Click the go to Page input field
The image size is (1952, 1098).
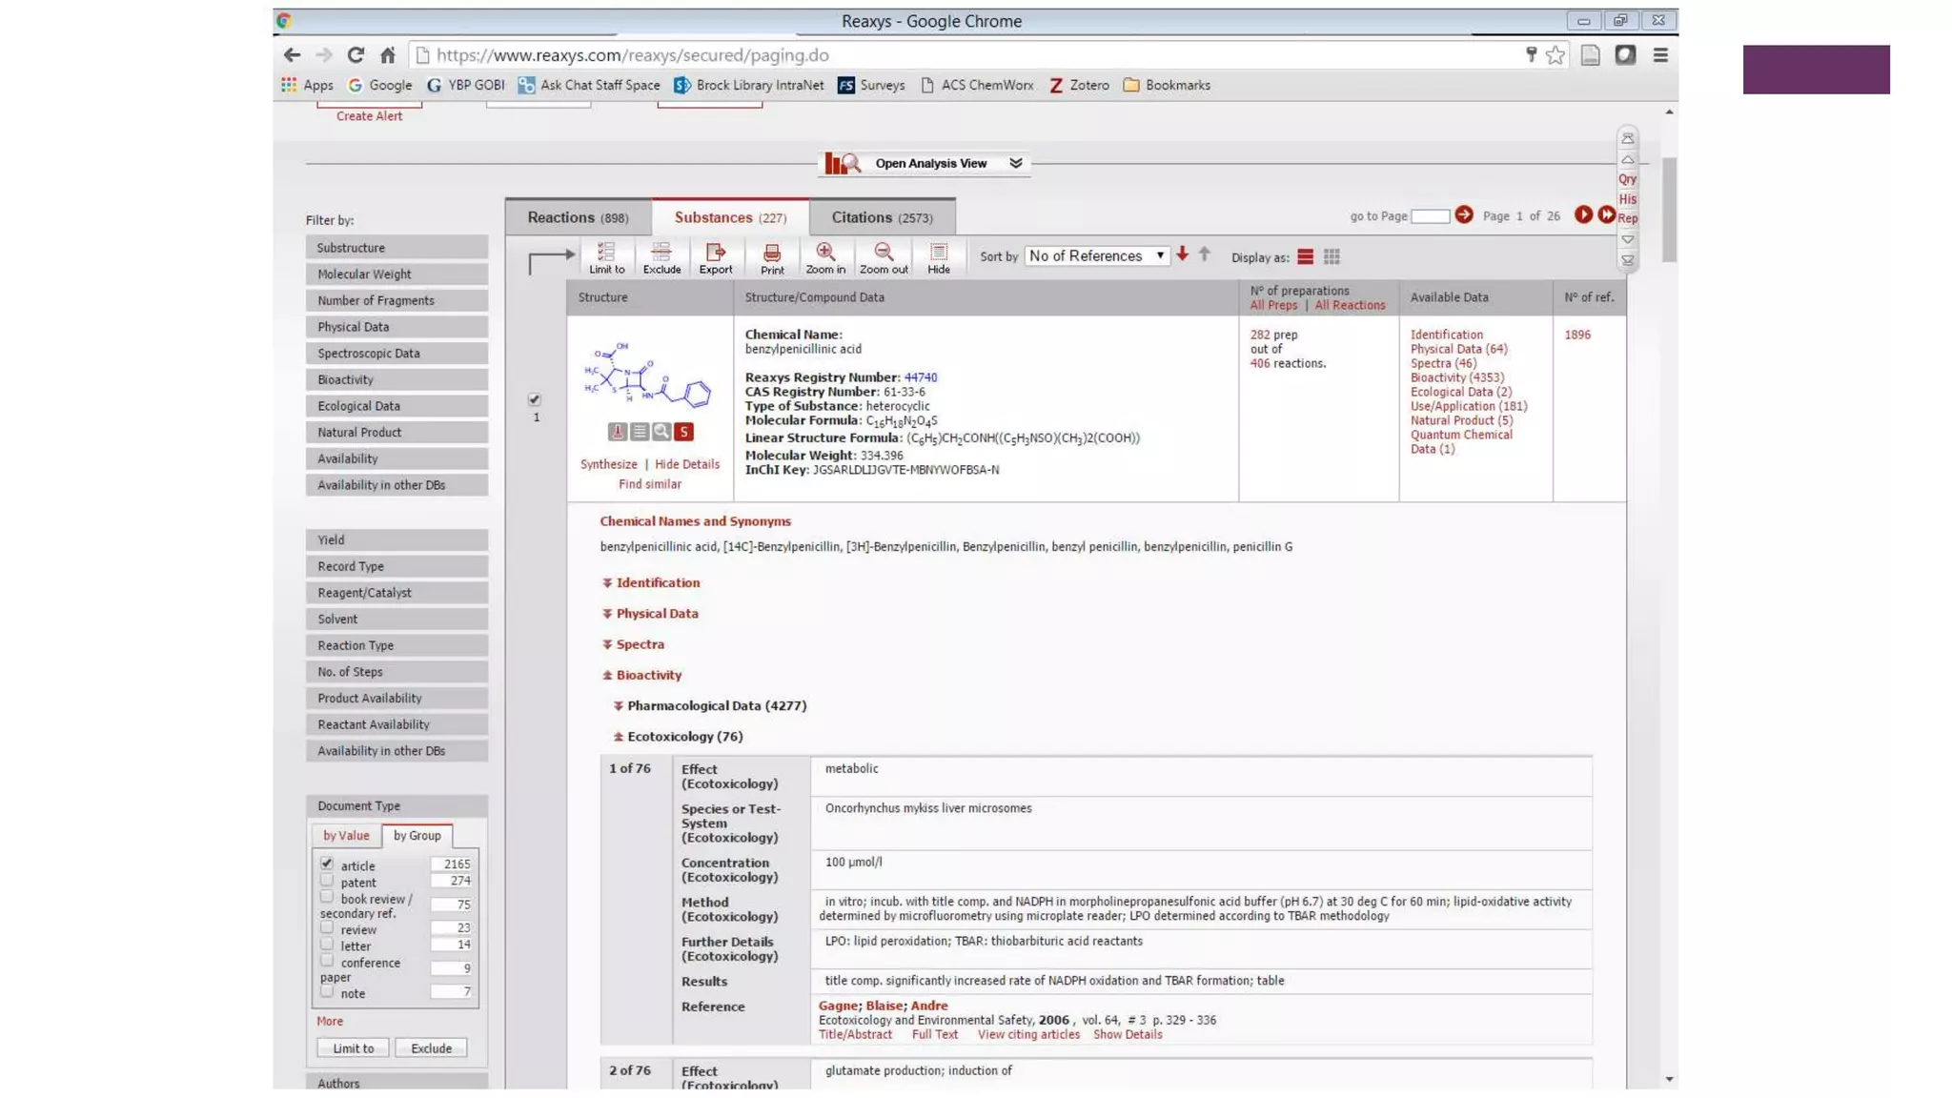click(x=1429, y=216)
